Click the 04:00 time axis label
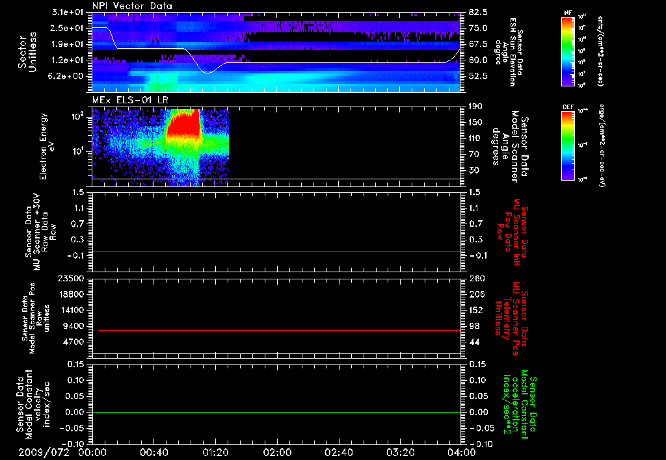Screen dimensions: 666x460 [x=462, y=452]
